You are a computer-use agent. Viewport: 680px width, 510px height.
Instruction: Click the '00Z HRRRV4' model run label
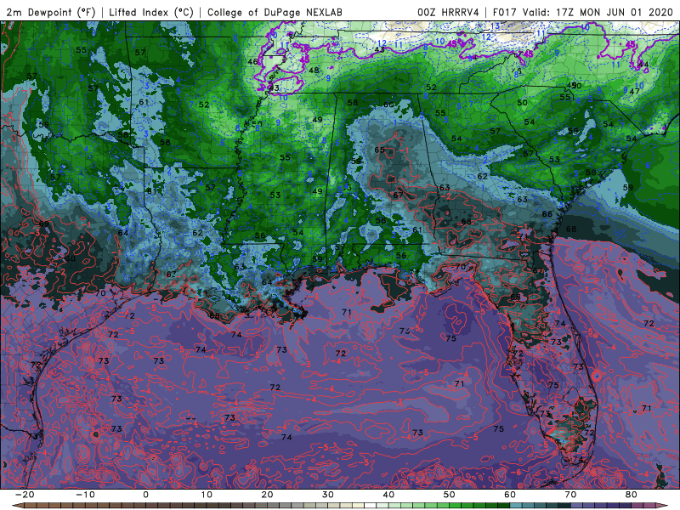tap(448, 12)
